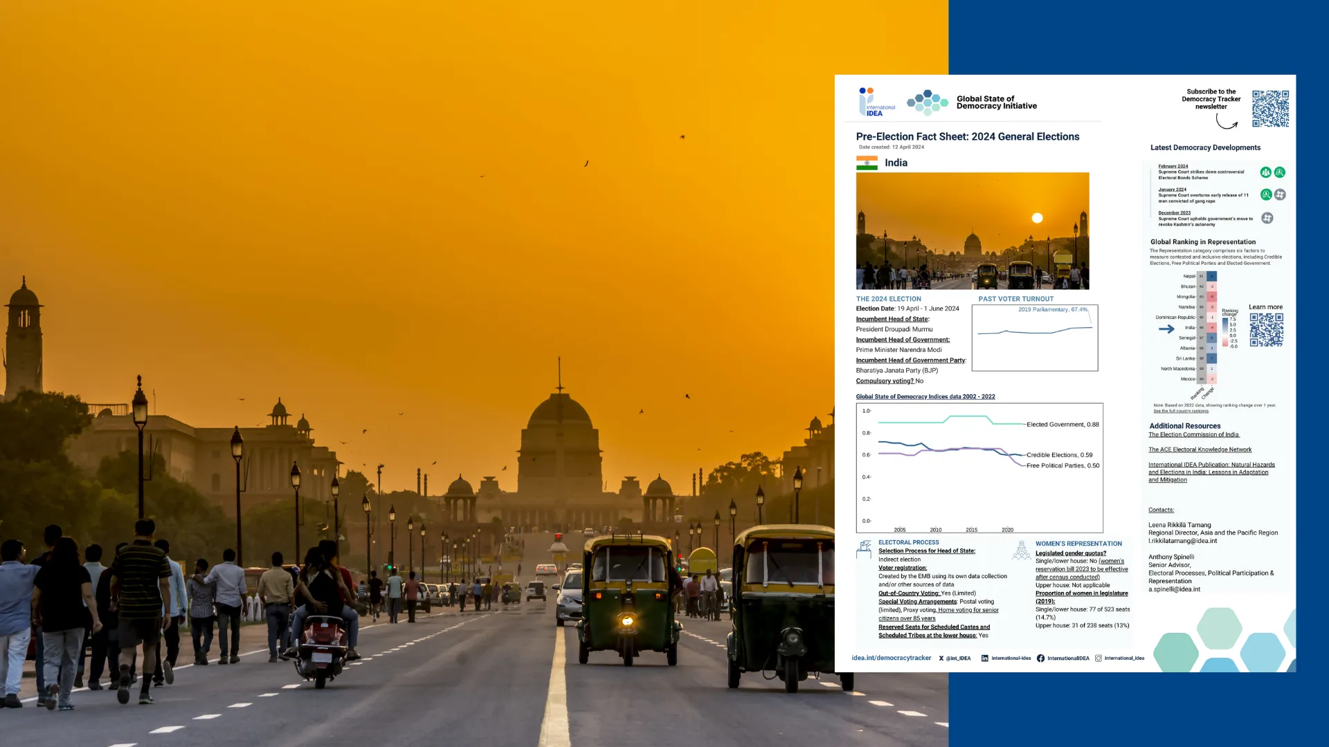The width and height of the screenshot is (1329, 747).
Task: Click the a.spinelli@idea.int email address
Action: click(1174, 589)
